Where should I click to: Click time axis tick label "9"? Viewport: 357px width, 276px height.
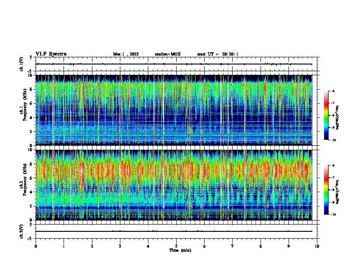click(x=288, y=246)
